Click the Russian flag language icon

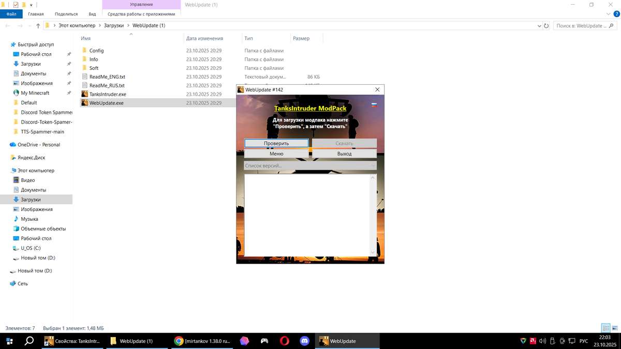tap(374, 105)
